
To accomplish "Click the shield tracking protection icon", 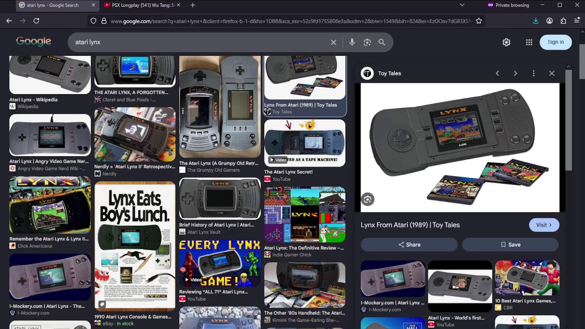I will pos(93,21).
